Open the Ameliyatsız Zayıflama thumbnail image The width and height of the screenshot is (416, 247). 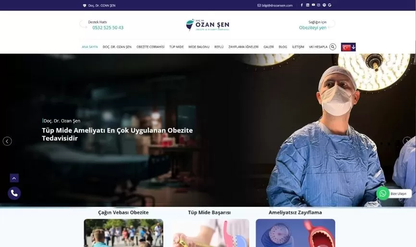point(295,233)
